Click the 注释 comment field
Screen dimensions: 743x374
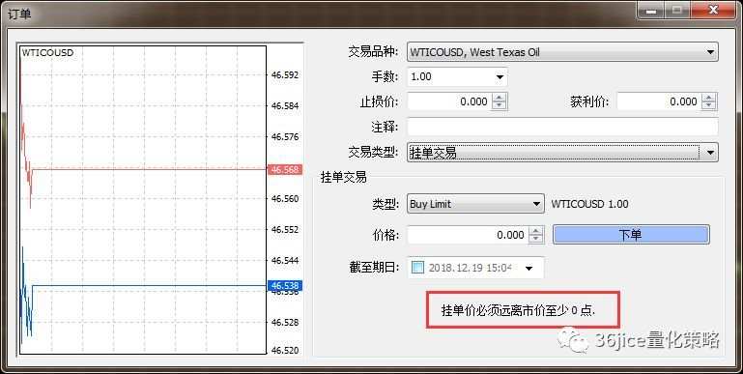(x=562, y=127)
